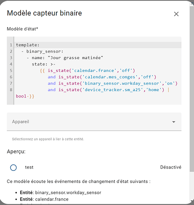Viewport: 194px width, 205px height.
Task: Click helper text 'Sélectionnez un appareil'
Action: (48, 139)
